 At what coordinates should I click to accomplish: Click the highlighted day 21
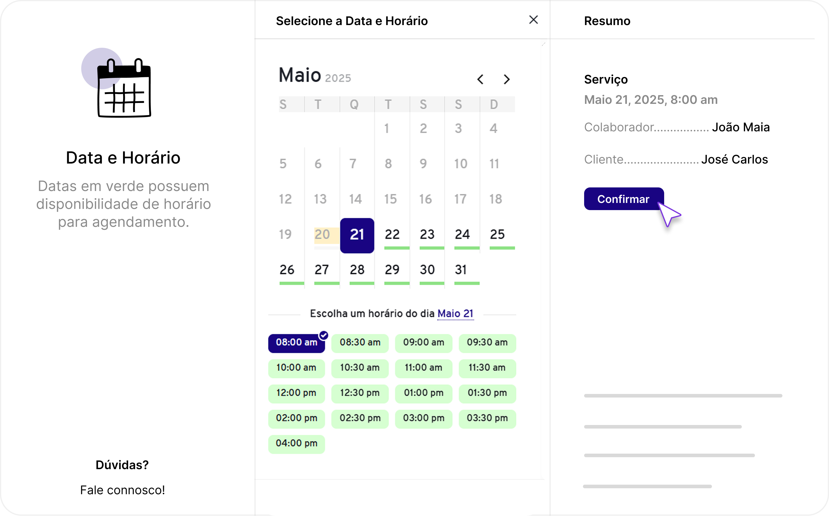[x=357, y=235]
